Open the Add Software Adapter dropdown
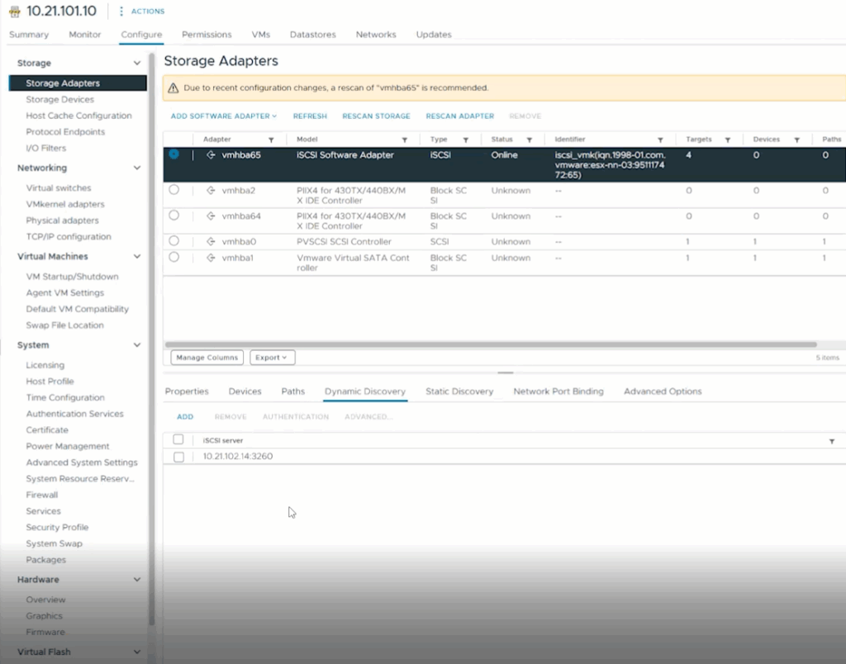The width and height of the screenshot is (846, 664). coord(224,116)
